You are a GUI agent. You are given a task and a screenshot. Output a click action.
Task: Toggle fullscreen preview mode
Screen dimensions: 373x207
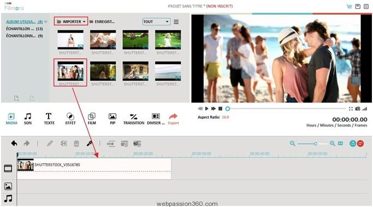[x=351, y=109]
